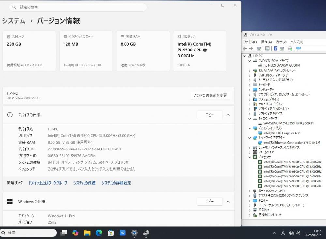The image size is (326, 239).
Task: Collapse the Windows の仕様 section chevron
Action: click(228, 202)
